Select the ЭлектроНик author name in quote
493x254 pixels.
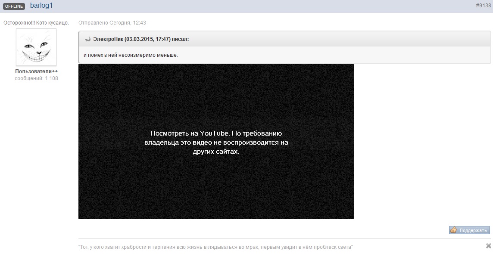click(x=108, y=39)
